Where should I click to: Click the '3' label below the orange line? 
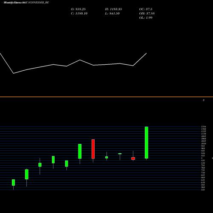click(204, 100)
